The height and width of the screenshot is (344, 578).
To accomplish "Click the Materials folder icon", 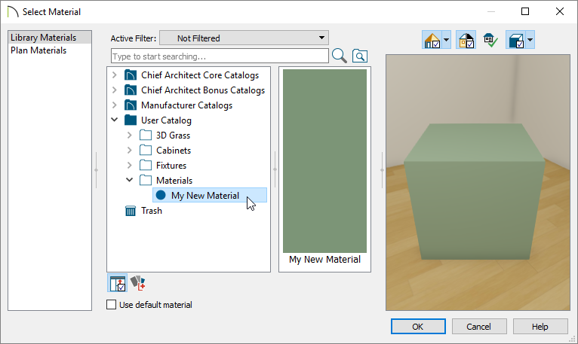I will [146, 181].
